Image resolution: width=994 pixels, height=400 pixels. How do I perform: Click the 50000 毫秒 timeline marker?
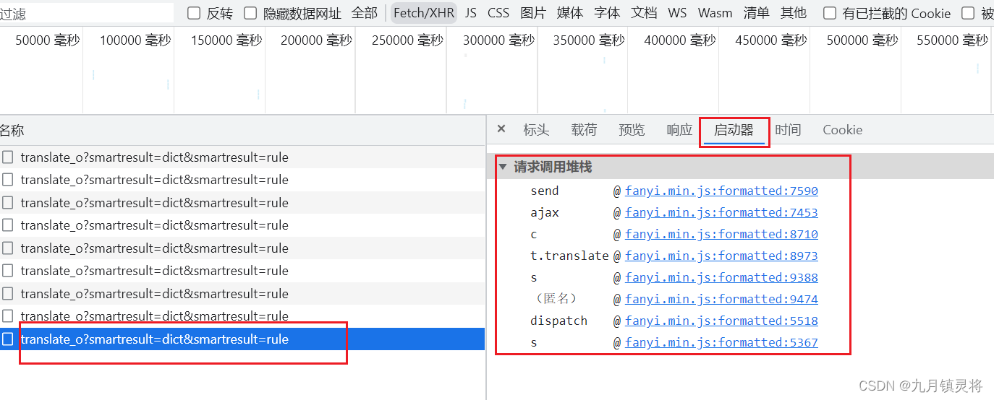(48, 40)
